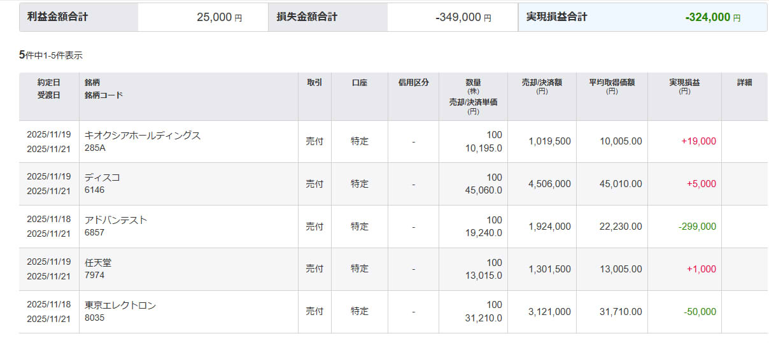Click the 詳細 column header
Screen dimensions: 769x343
744,83
